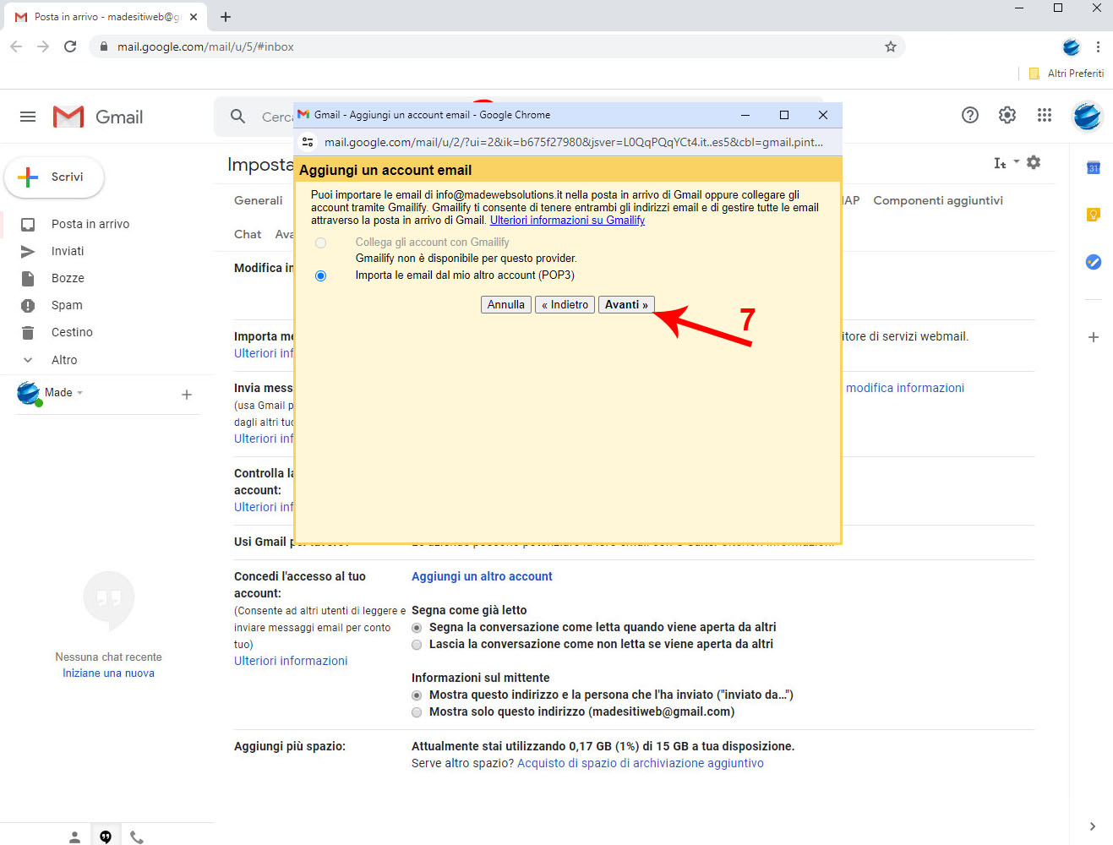Viewport: 1113px width, 845px height.
Task: Select Mostra solo questo indirizzo option
Action: pos(417,712)
